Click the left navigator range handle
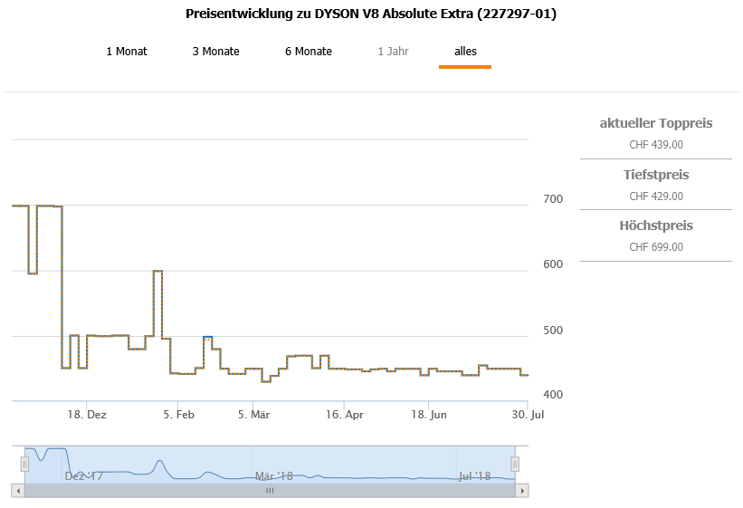743x508 pixels. coord(25,464)
